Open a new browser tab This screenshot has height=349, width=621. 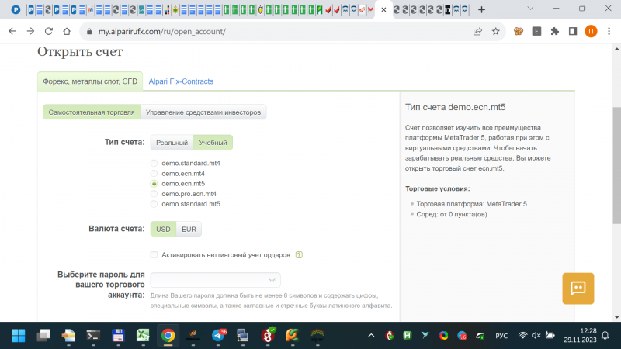(481, 9)
